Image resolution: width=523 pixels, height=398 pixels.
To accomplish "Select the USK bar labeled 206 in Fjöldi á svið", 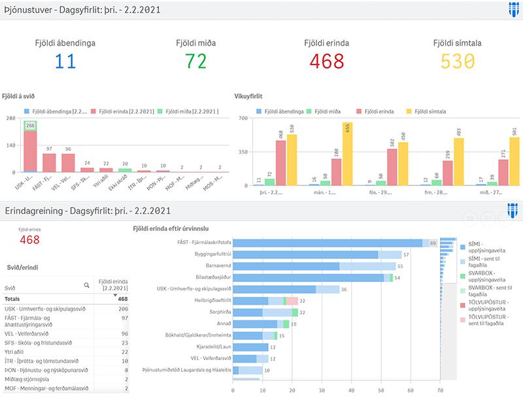I will [30, 146].
